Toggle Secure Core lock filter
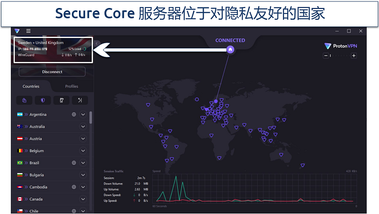 point(24,100)
